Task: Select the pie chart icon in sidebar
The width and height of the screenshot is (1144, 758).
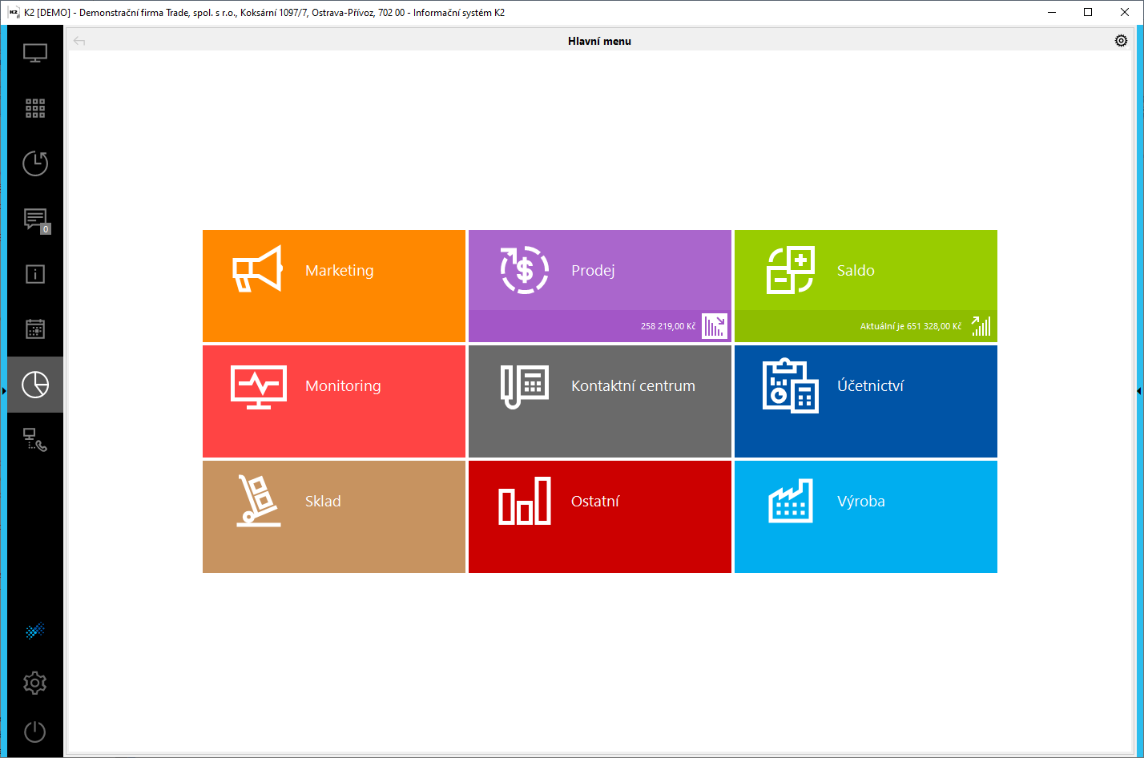Action: [35, 385]
